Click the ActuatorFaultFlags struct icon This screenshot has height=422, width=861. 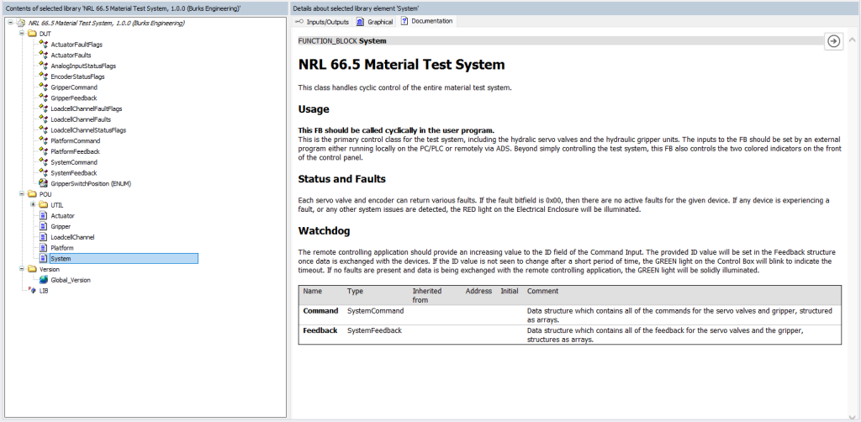44,45
